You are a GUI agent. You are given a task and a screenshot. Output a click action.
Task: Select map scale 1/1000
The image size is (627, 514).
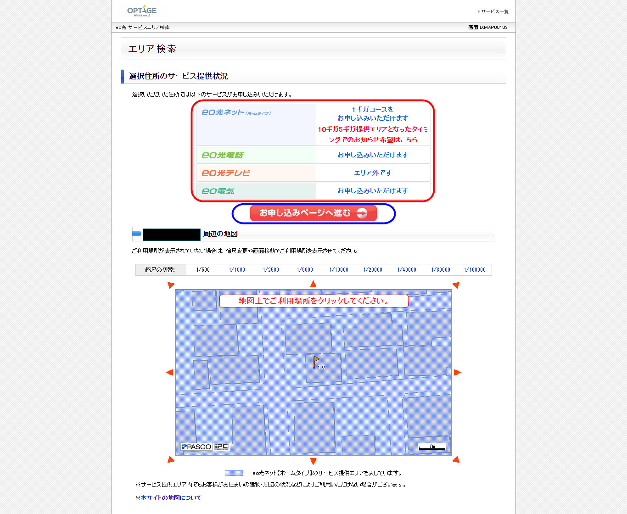[237, 270]
